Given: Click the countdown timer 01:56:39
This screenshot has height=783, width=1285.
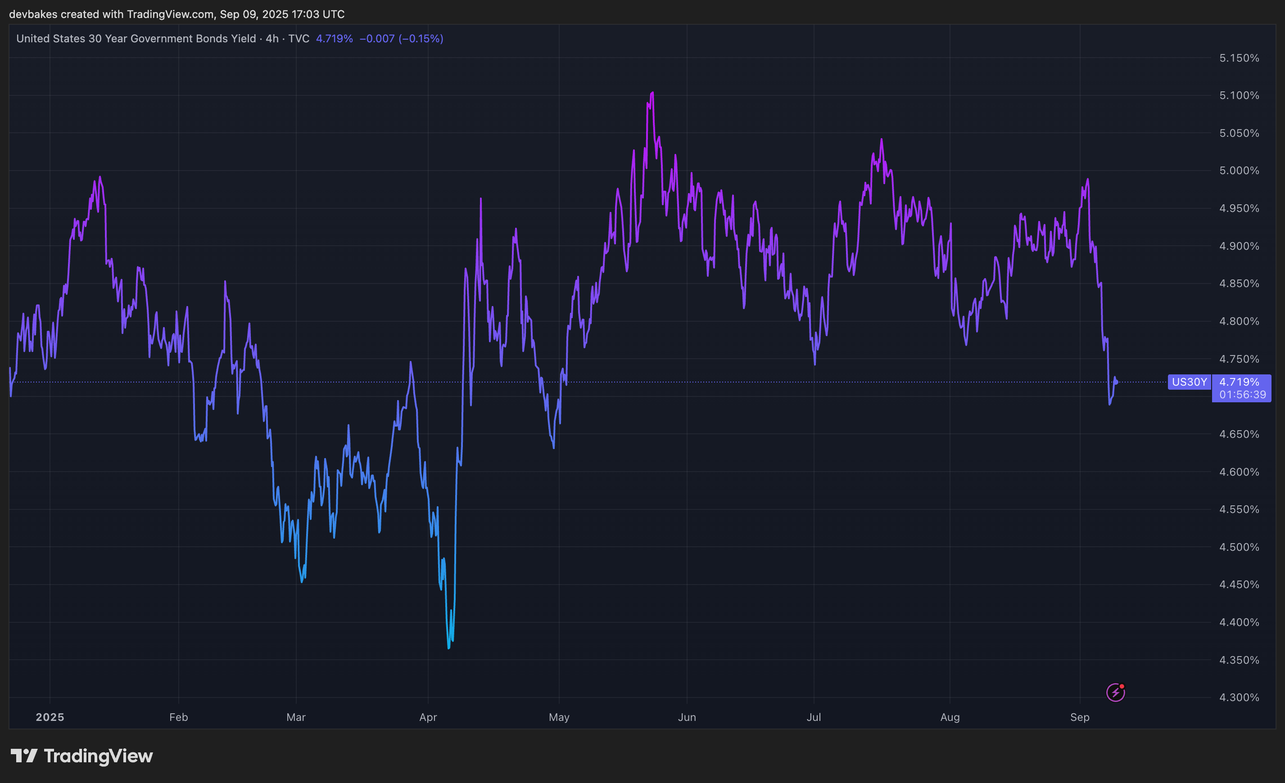Looking at the screenshot, I should pyautogui.click(x=1242, y=395).
